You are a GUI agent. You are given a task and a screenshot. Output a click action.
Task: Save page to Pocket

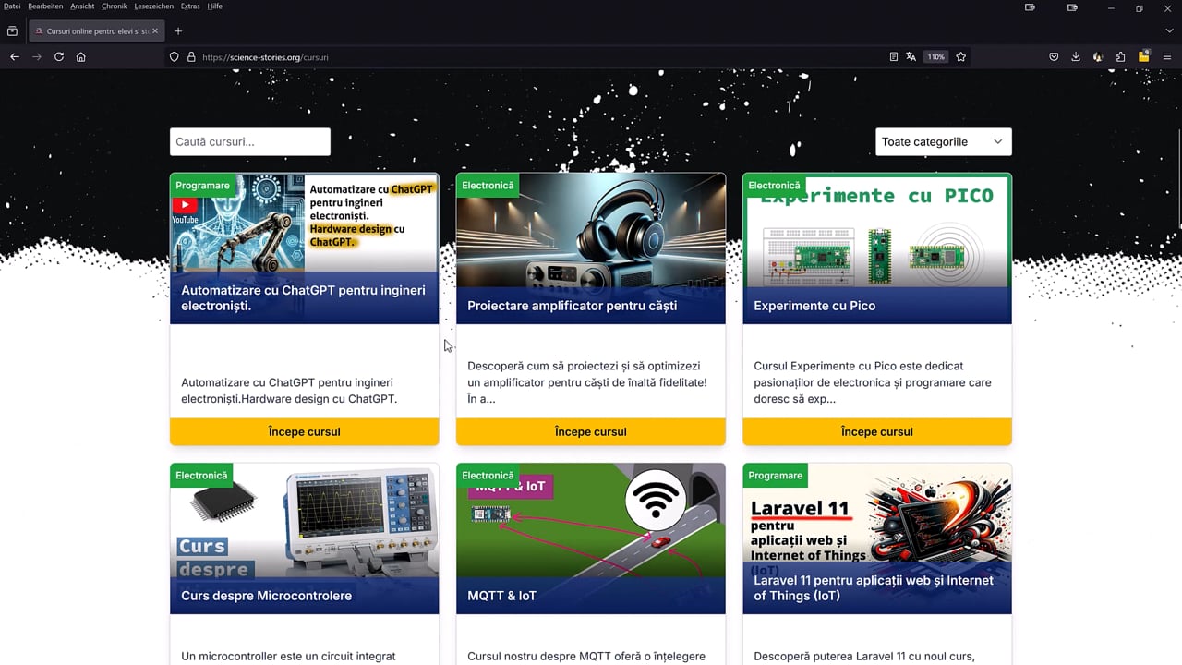1054,56
